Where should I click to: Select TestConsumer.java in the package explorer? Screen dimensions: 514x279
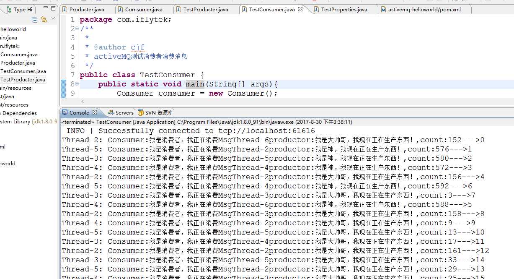point(23,71)
